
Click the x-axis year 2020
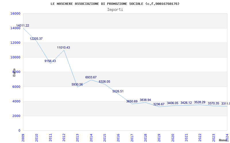click(x=173, y=138)
